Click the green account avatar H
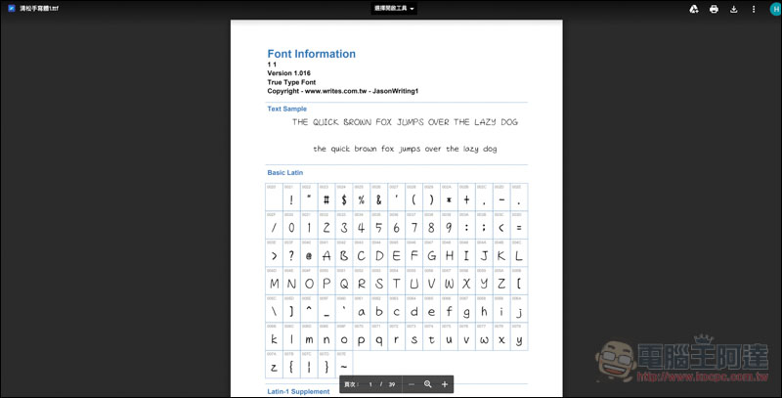 [773, 9]
